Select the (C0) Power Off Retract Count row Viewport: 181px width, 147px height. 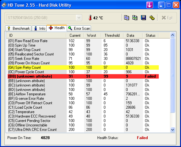(83, 103)
